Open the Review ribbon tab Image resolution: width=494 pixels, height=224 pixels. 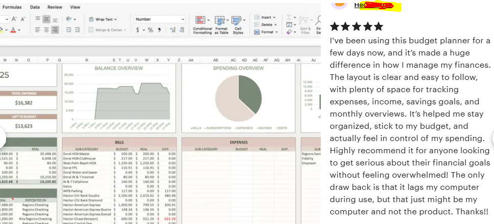click(x=55, y=7)
